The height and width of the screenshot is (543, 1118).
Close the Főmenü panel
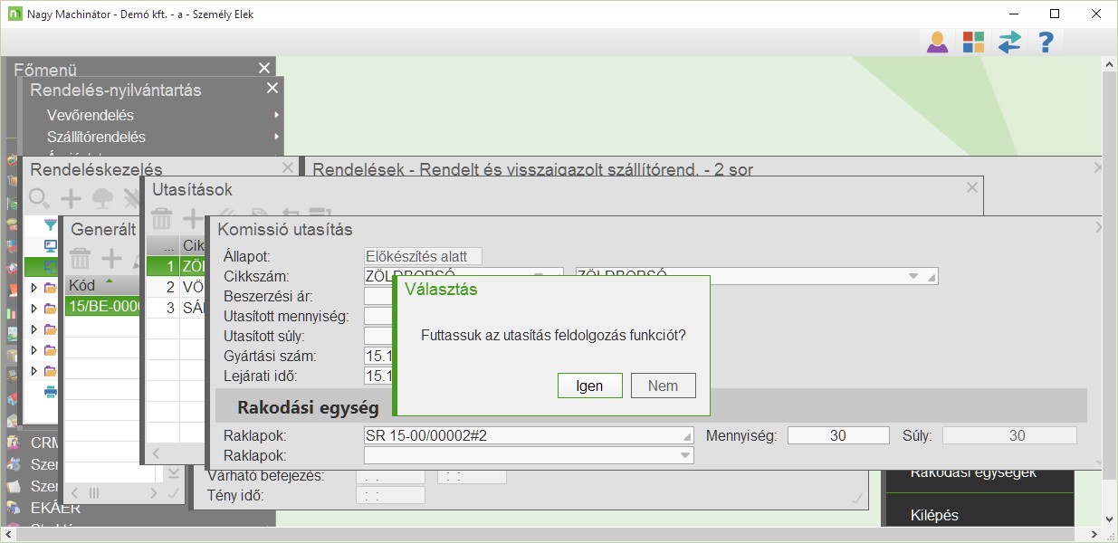pos(263,69)
